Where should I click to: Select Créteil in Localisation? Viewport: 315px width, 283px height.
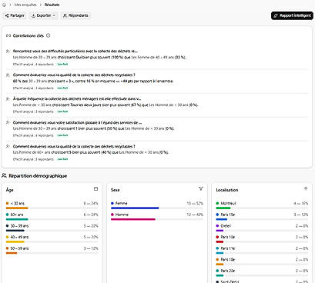[262, 228]
